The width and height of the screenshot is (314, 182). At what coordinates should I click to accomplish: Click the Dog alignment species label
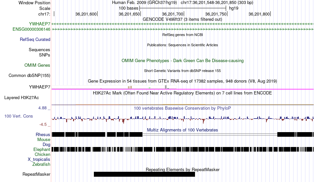pyautogui.click(x=46, y=145)
